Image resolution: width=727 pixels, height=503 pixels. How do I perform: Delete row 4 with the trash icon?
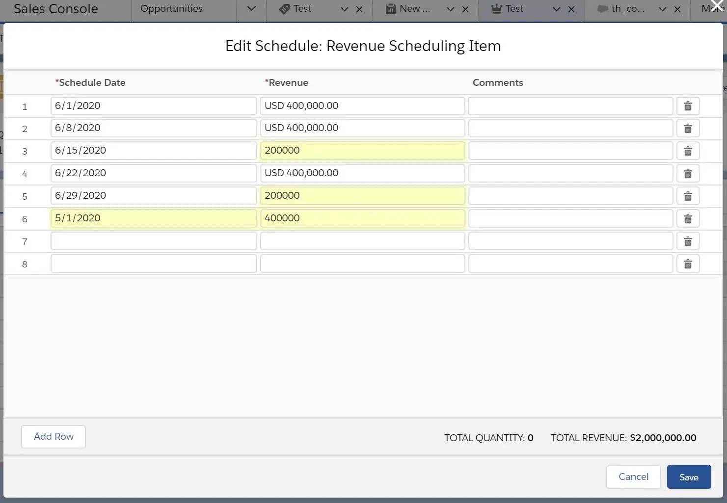point(688,174)
